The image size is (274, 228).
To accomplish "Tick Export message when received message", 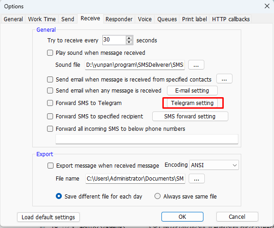I will pyautogui.click(x=50, y=165).
